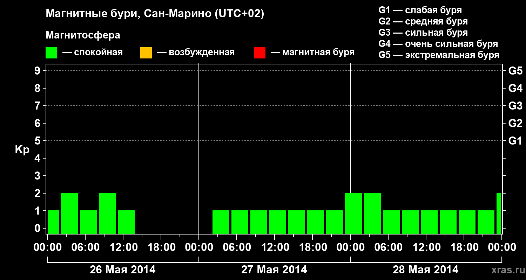Click the narrow Kp=2 bar at chart's right edge
This screenshot has width=526, height=280.
coord(499,213)
